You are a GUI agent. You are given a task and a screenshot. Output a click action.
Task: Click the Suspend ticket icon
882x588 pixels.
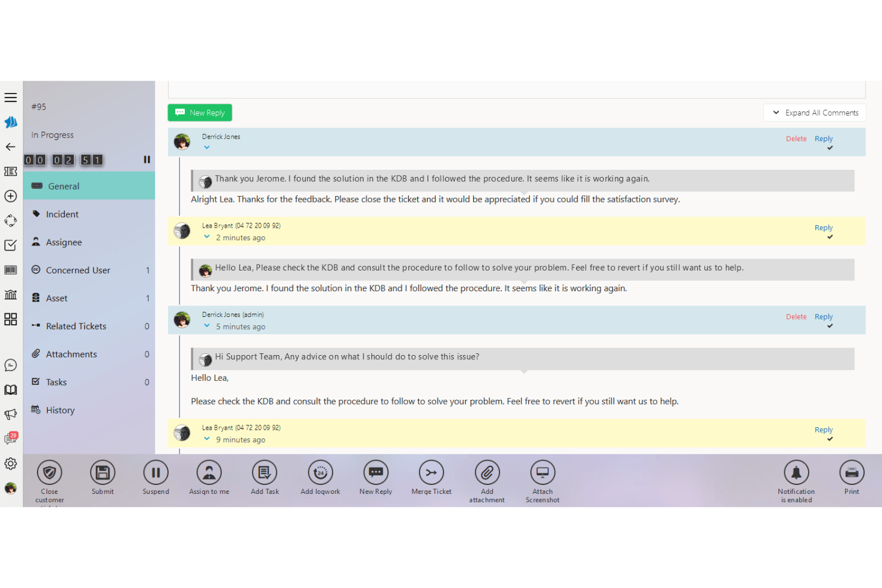click(x=156, y=472)
